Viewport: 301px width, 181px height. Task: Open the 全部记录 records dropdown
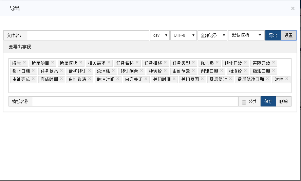click(x=212, y=35)
